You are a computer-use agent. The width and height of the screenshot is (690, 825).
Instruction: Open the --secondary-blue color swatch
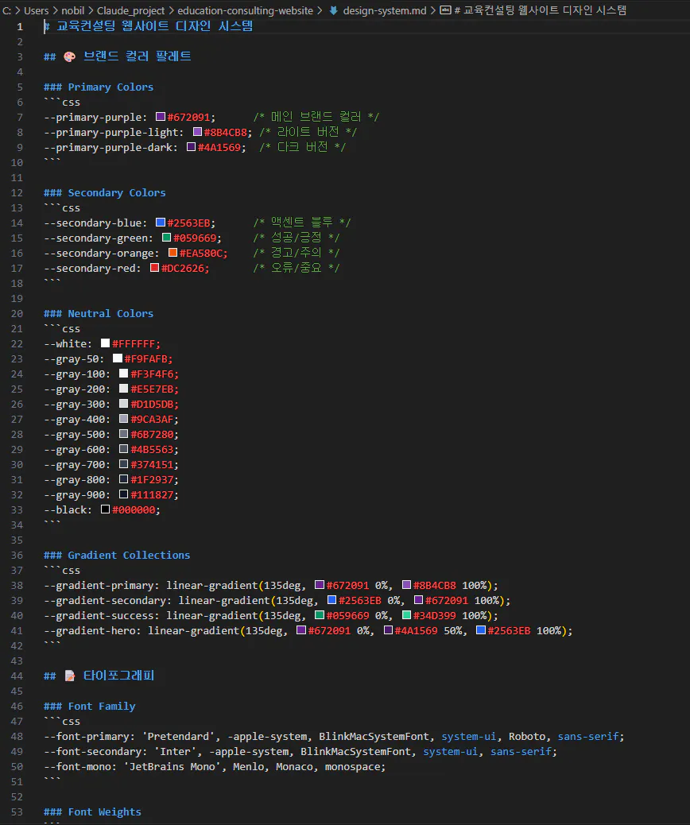pyautogui.click(x=161, y=223)
